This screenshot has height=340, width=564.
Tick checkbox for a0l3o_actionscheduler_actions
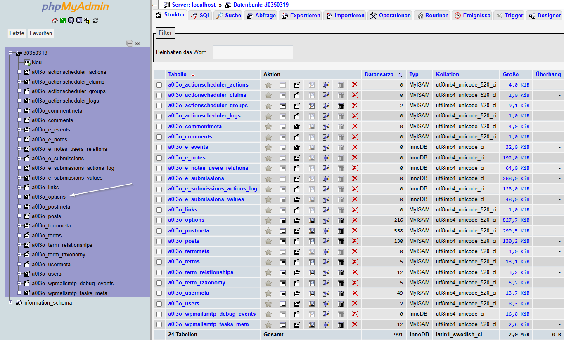[159, 85]
